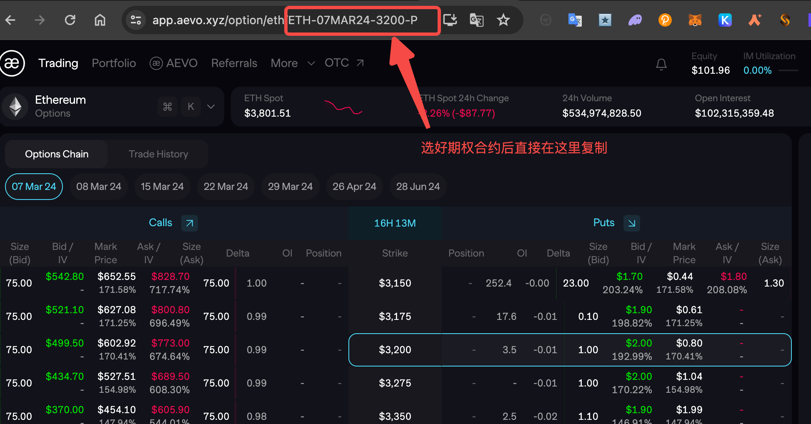Open the orange A sparkle extension

tap(755, 20)
